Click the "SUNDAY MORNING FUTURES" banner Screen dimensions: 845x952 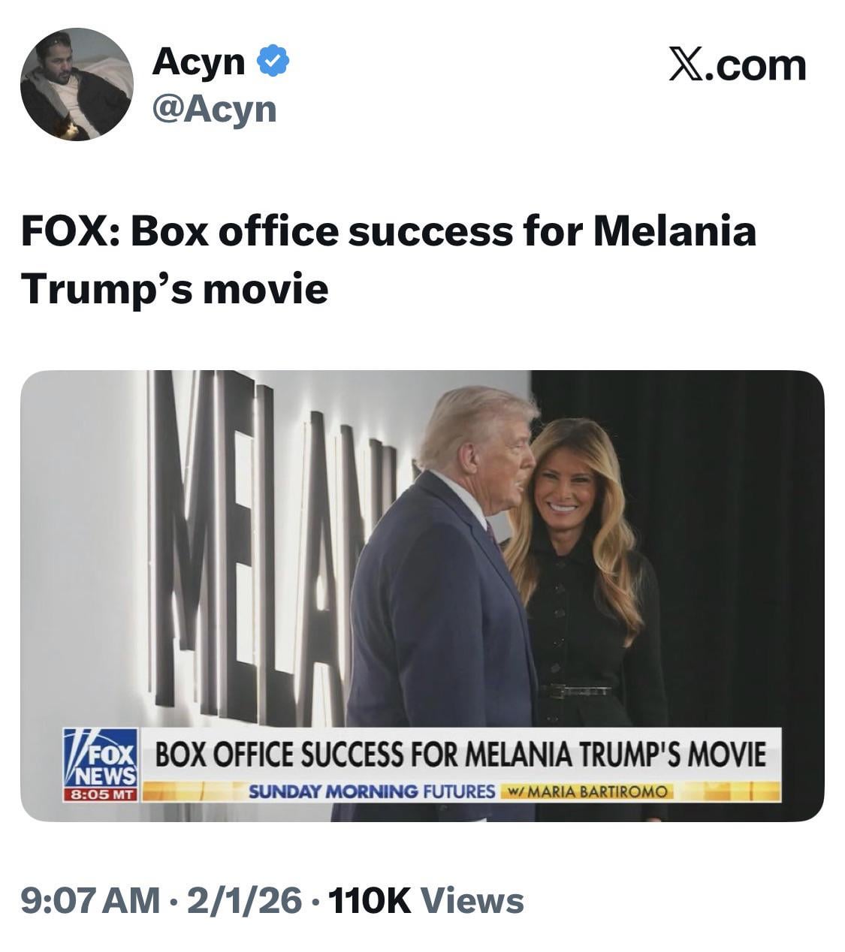372,791
